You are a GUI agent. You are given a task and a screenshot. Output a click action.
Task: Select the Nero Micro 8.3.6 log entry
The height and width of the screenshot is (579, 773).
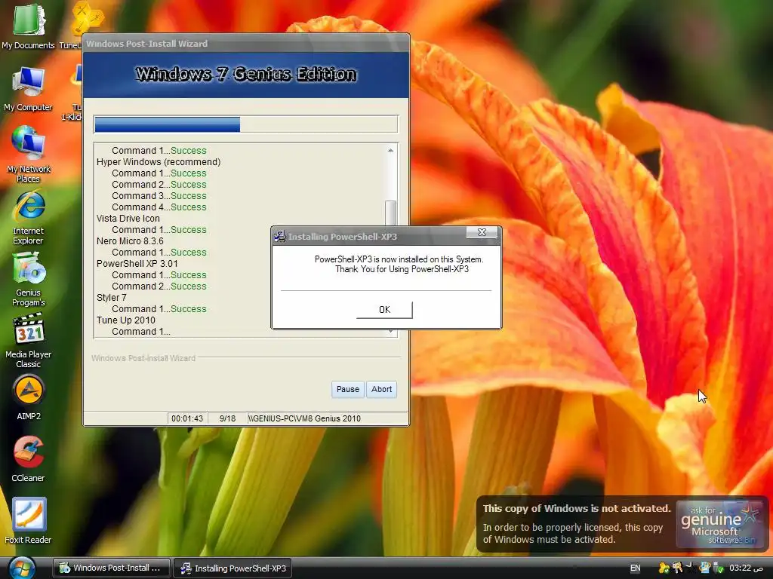coord(130,240)
